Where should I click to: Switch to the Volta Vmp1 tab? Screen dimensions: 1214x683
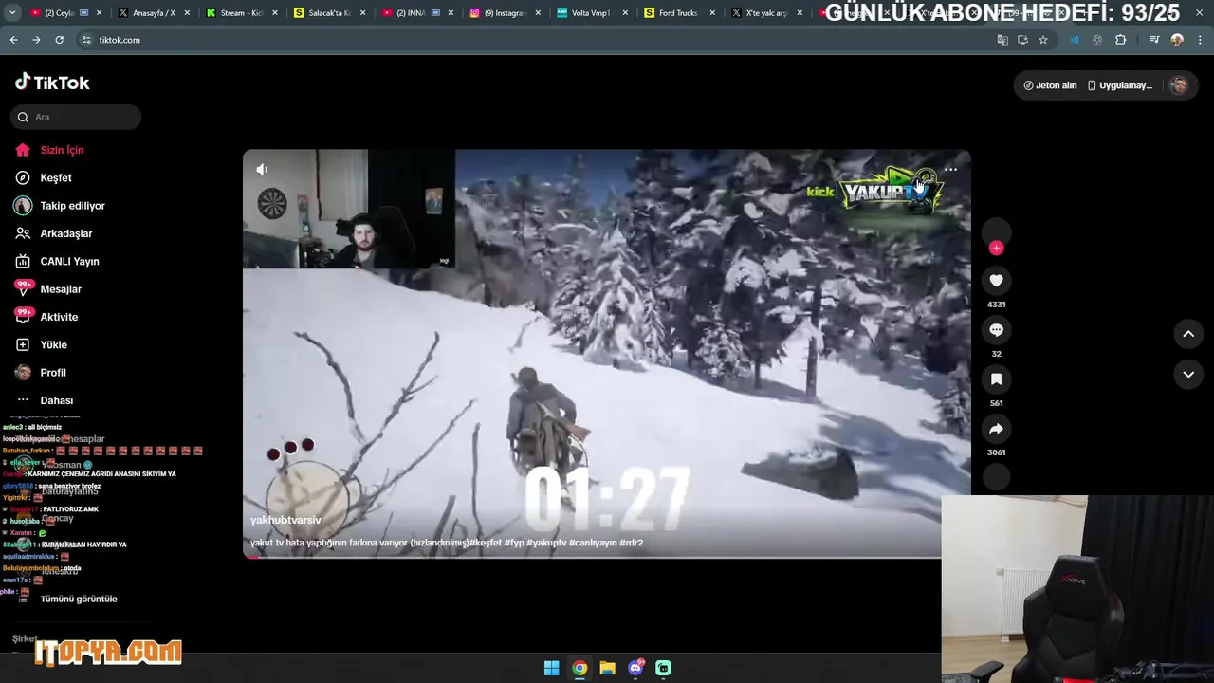tap(590, 13)
